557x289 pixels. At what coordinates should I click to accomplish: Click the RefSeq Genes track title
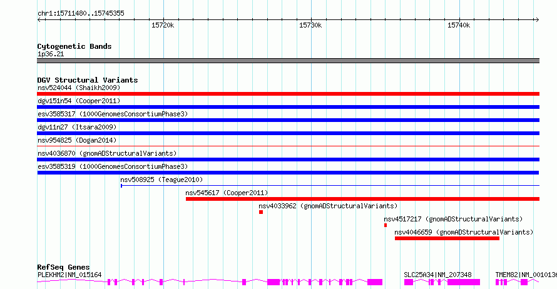(x=63, y=267)
